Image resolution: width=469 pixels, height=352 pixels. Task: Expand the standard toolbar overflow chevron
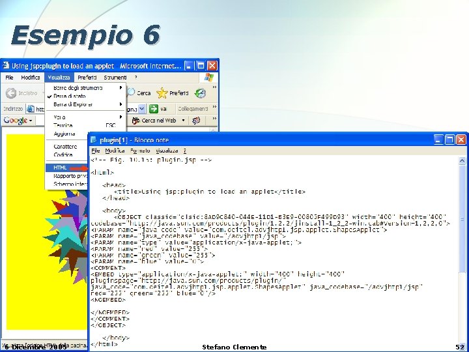tap(214, 87)
